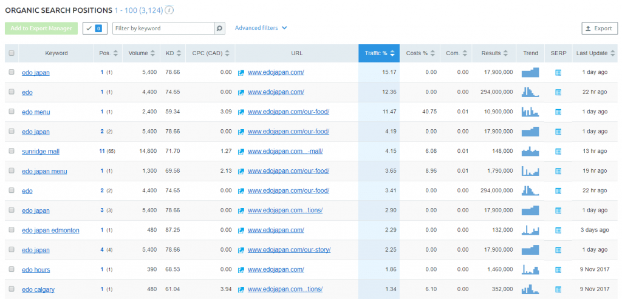Open SERP snapshot for 'sunridge mall' row
622x299 pixels.
[x=558, y=152]
